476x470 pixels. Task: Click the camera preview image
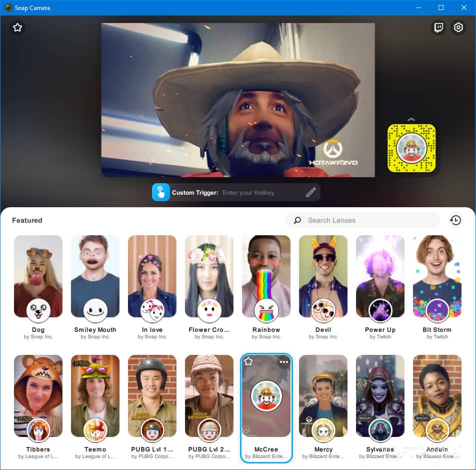coord(238,100)
